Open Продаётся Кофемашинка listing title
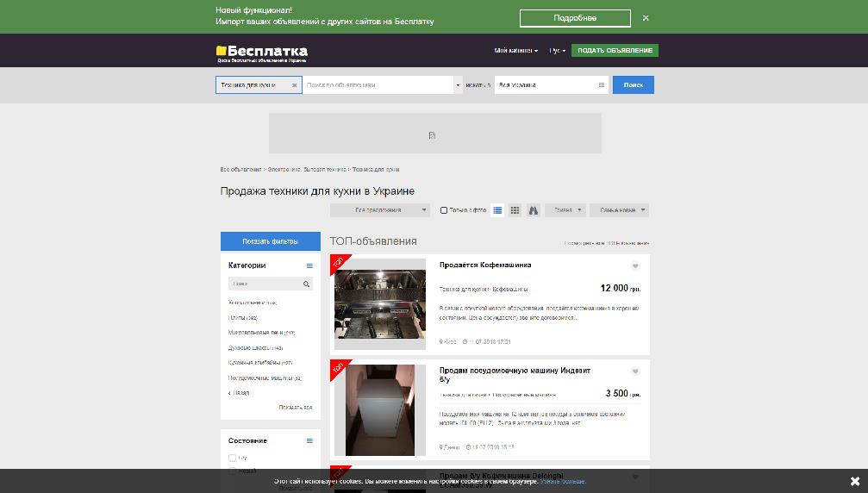This screenshot has width=868, height=493. pos(485,265)
